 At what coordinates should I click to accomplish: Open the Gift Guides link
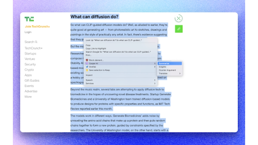tap(32, 80)
